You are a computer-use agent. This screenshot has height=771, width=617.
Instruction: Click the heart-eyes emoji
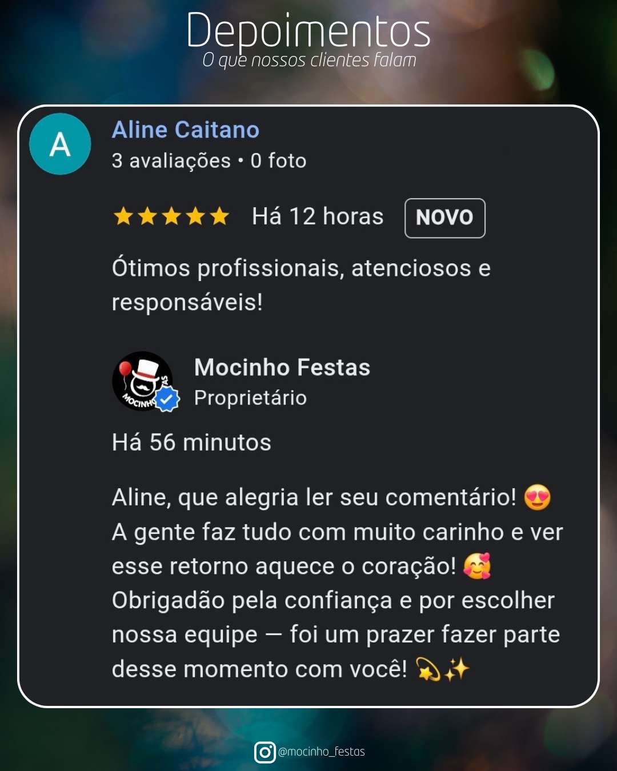pyautogui.click(x=538, y=497)
